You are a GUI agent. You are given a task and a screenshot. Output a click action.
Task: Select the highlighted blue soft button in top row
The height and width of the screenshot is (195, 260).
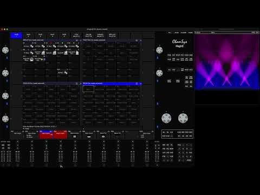(x=16, y=35)
